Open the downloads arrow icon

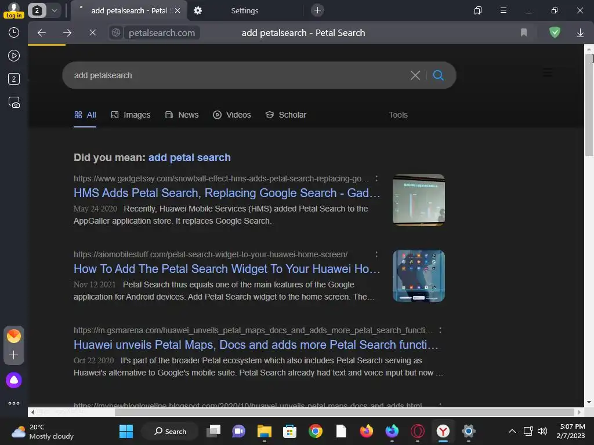coord(580,33)
